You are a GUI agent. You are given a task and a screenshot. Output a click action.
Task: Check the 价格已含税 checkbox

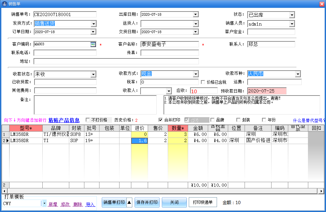tap(203, 82)
